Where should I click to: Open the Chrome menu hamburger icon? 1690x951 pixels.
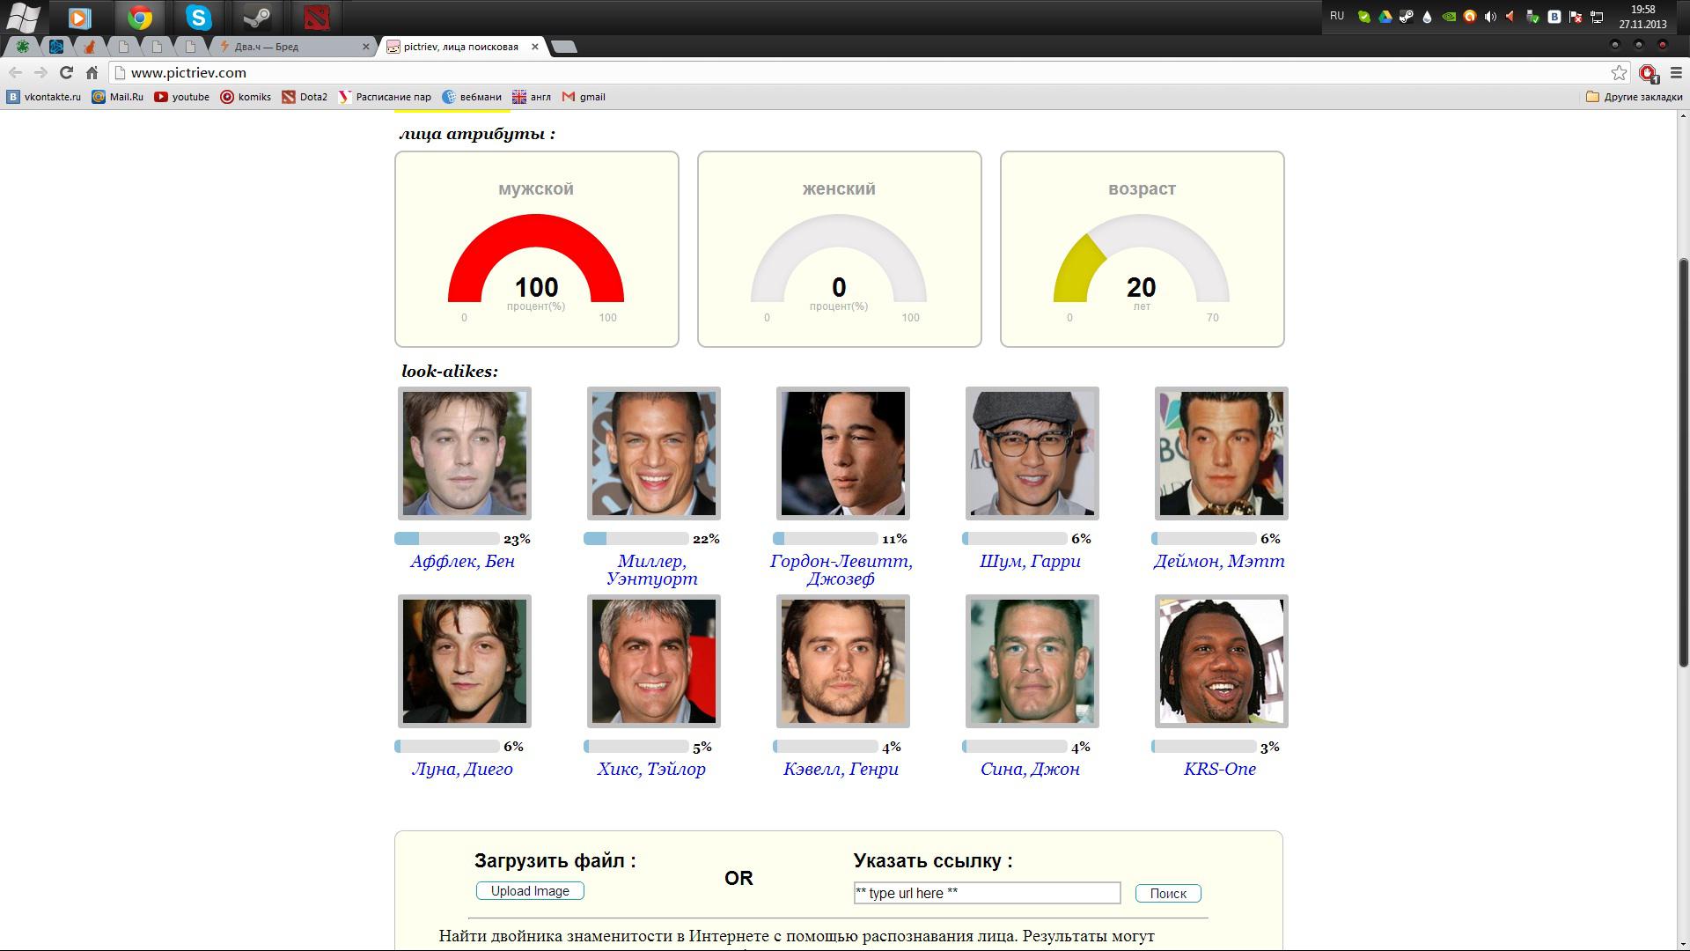pos(1676,73)
